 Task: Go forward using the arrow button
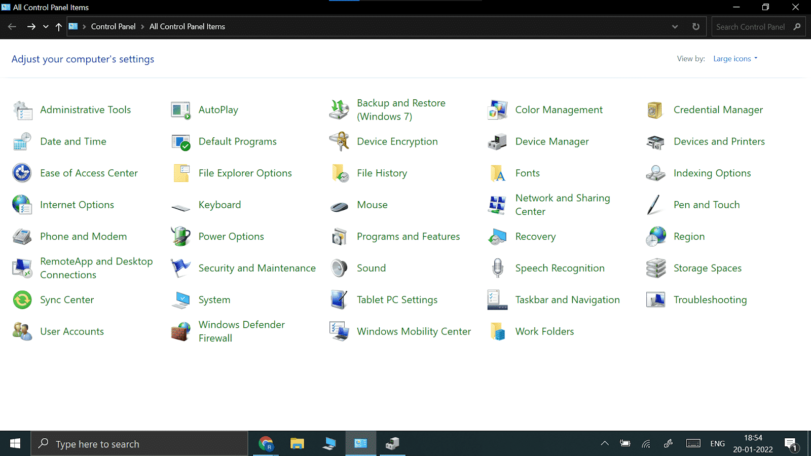pyautogui.click(x=31, y=27)
